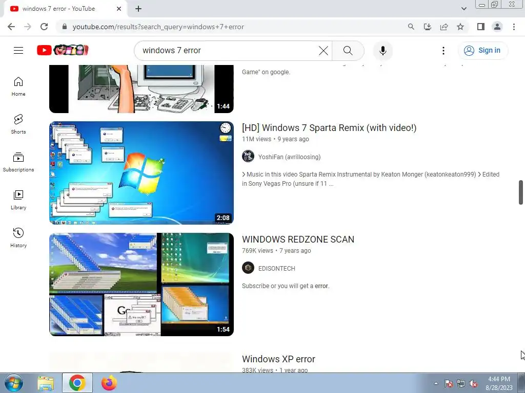Click the install app icon in address bar
The height and width of the screenshot is (393, 525).
coord(427,27)
